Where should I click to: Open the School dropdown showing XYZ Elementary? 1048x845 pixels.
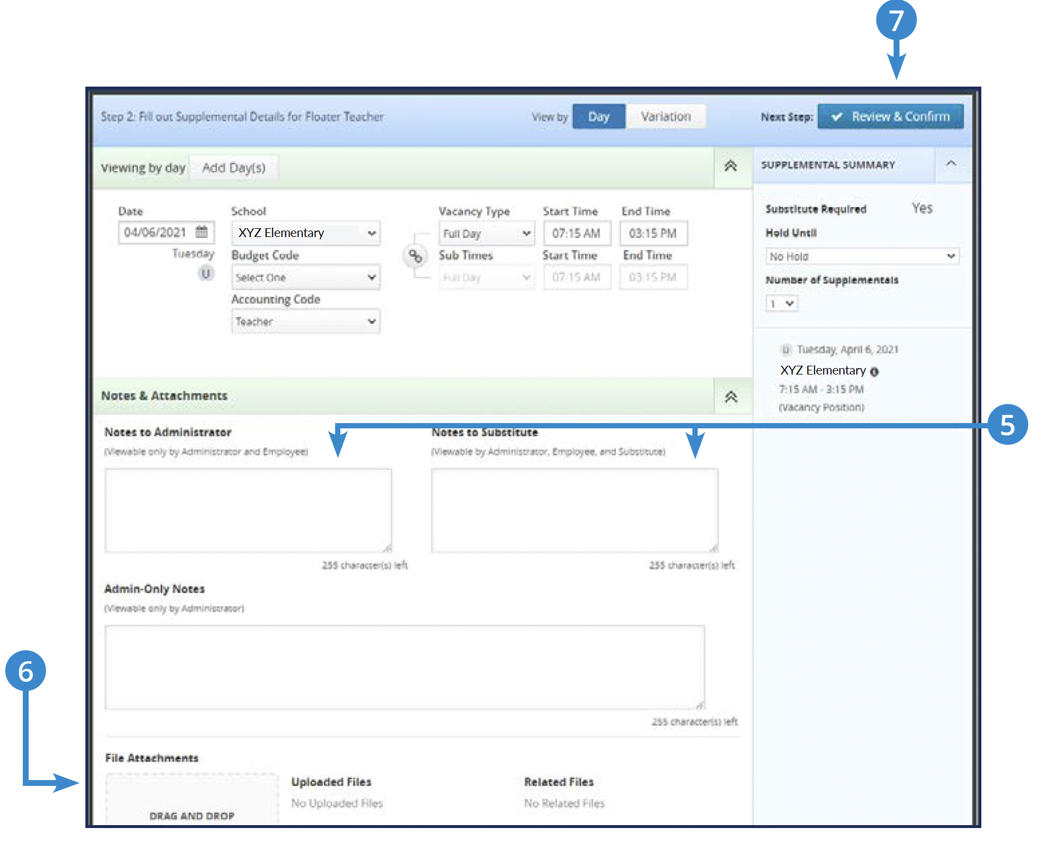coord(306,233)
